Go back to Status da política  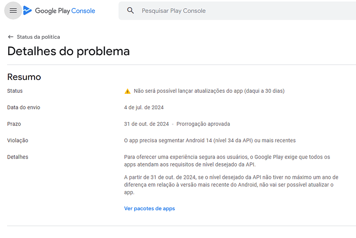click(38, 37)
